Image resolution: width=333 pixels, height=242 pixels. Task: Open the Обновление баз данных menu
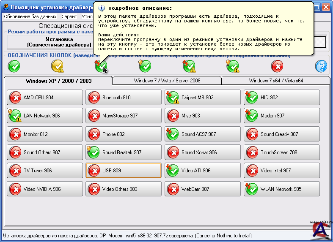pyautogui.click(x=30, y=17)
